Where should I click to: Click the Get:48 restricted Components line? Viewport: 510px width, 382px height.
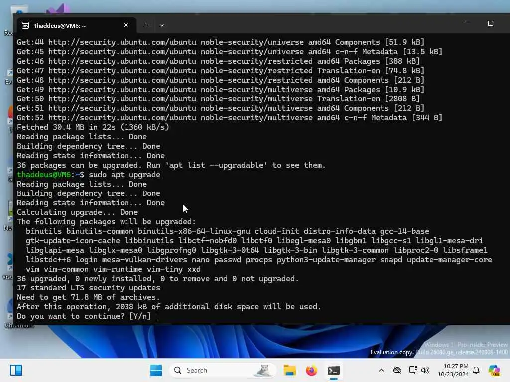(221, 80)
